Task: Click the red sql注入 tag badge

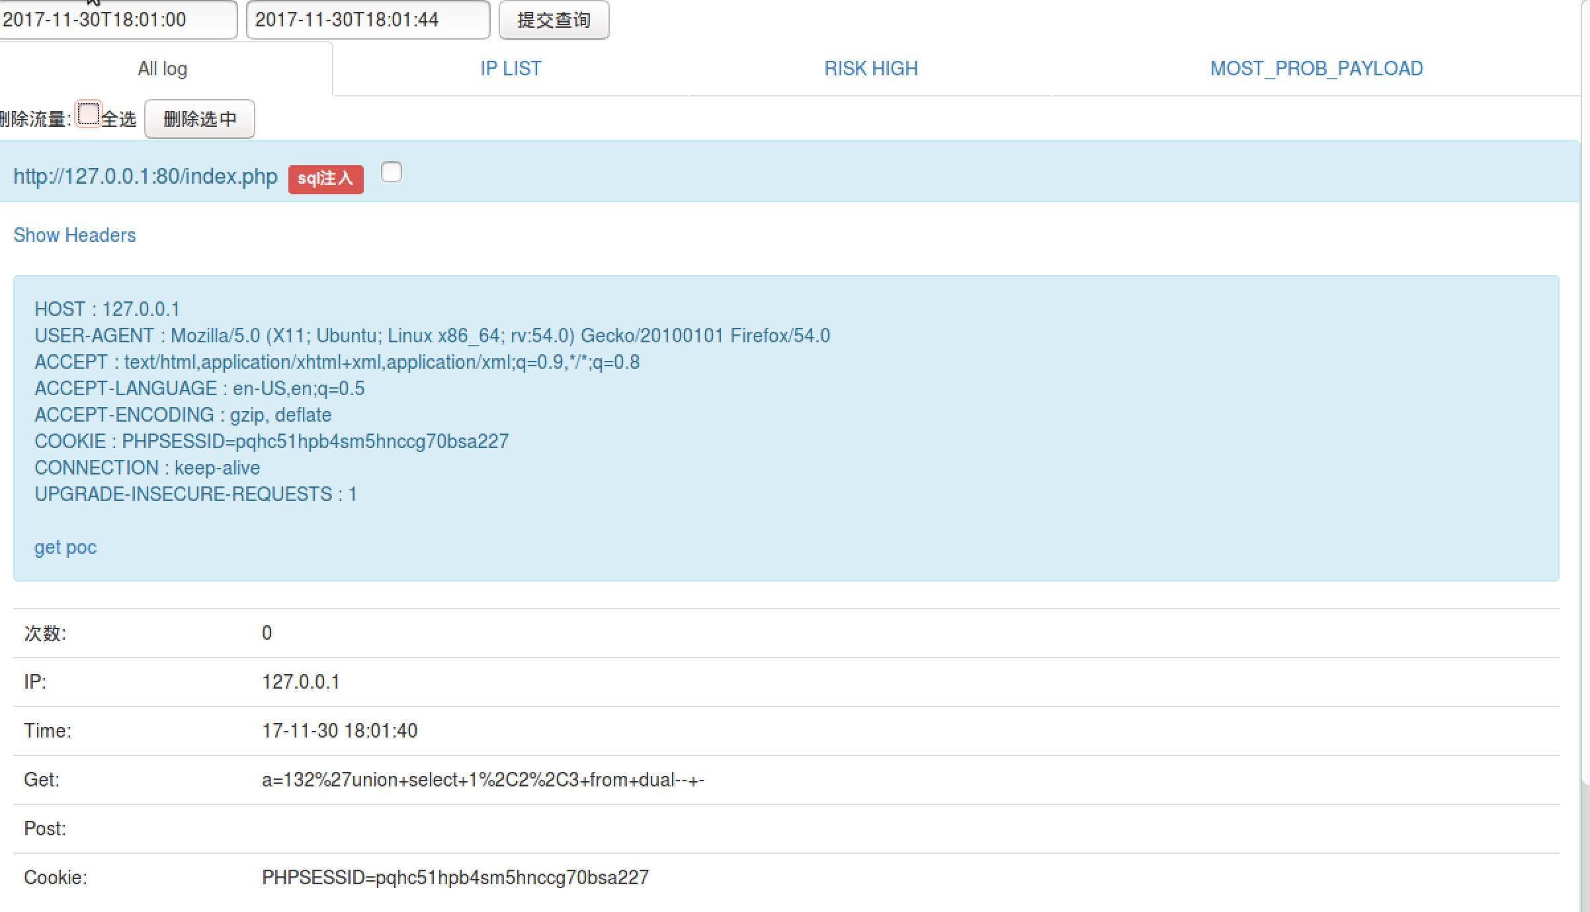Action: pyautogui.click(x=325, y=178)
